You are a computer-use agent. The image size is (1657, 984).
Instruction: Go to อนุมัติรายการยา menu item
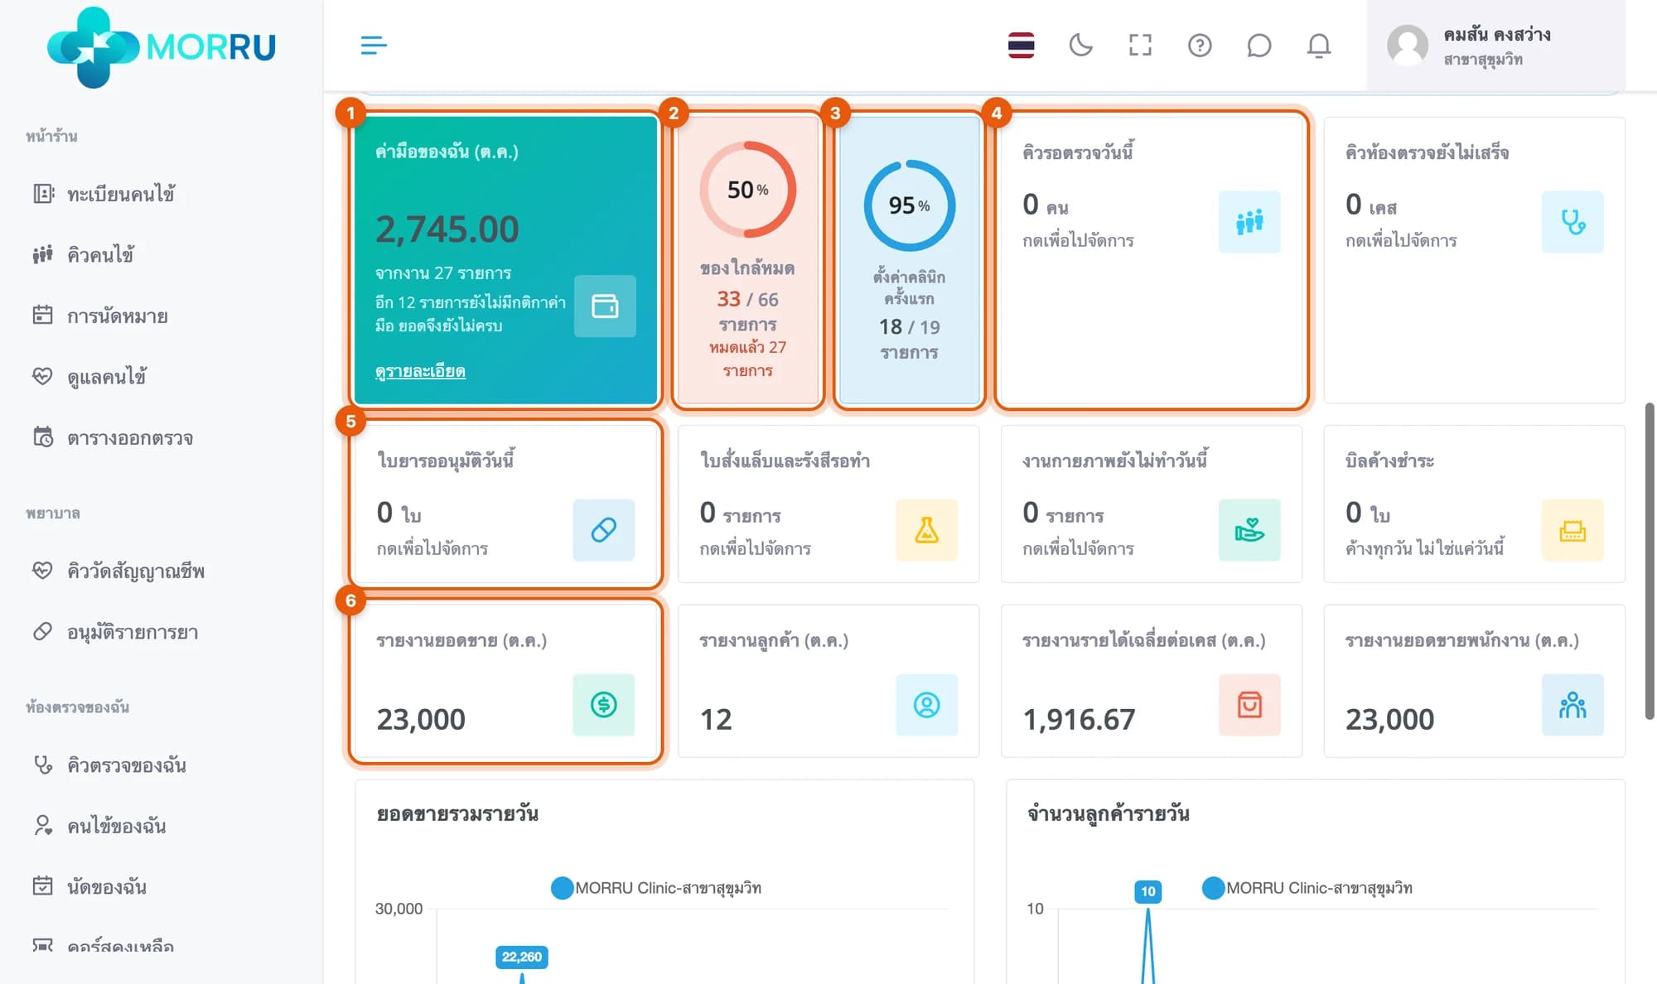pos(115,632)
